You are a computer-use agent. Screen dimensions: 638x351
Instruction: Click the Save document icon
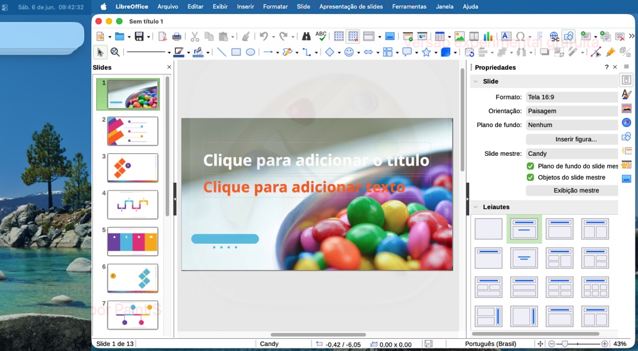tap(139, 37)
